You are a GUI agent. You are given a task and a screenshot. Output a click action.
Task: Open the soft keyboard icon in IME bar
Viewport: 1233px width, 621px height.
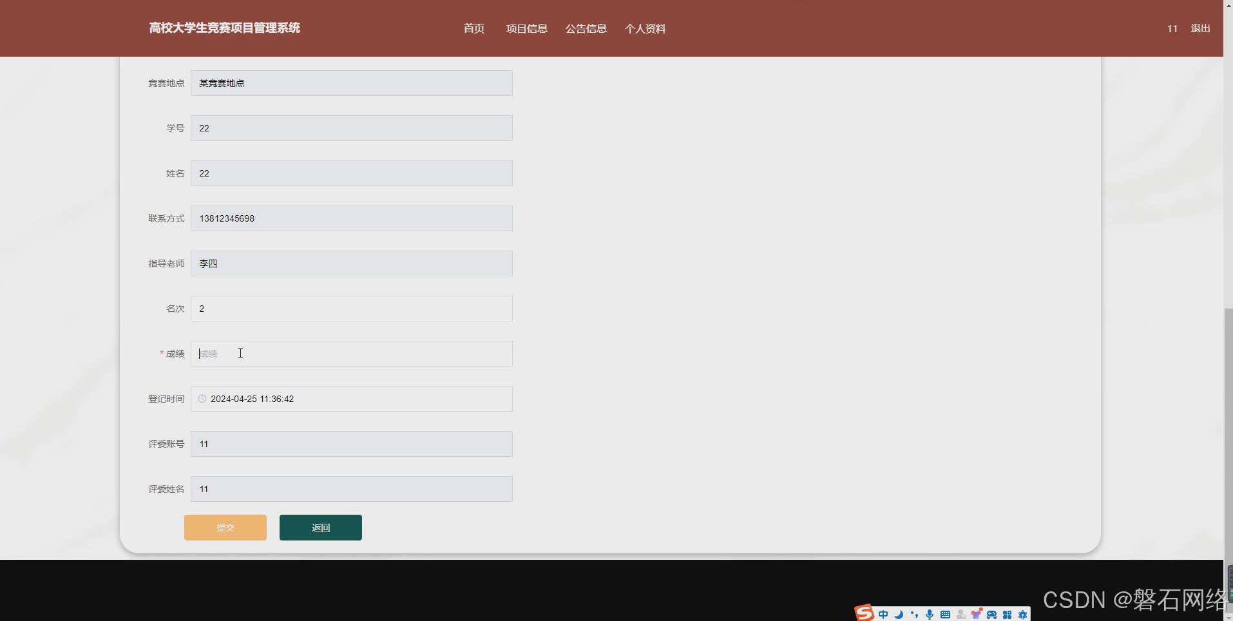[945, 615]
